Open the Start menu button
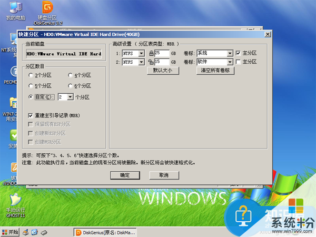Viewport: 316px width, 237px height. click(x=10, y=232)
